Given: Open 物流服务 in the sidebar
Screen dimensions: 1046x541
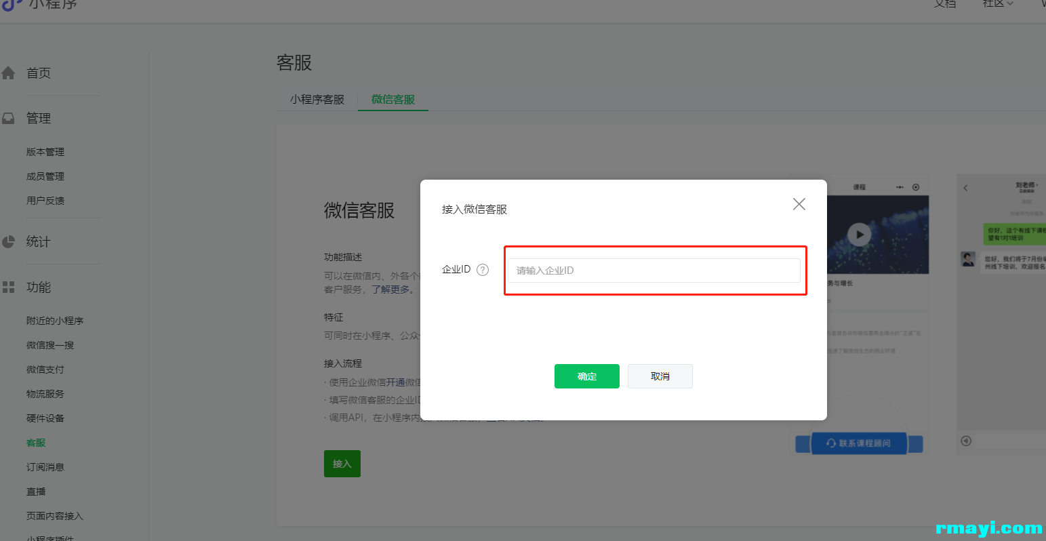Looking at the screenshot, I should click(45, 394).
